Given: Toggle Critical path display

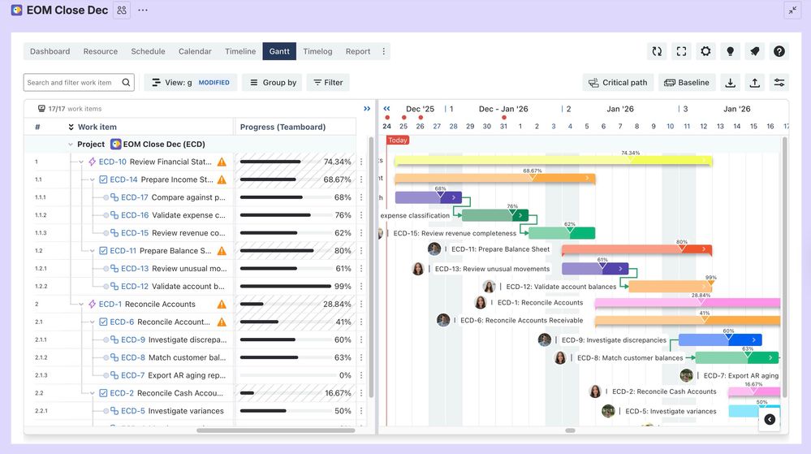Looking at the screenshot, I should [618, 82].
